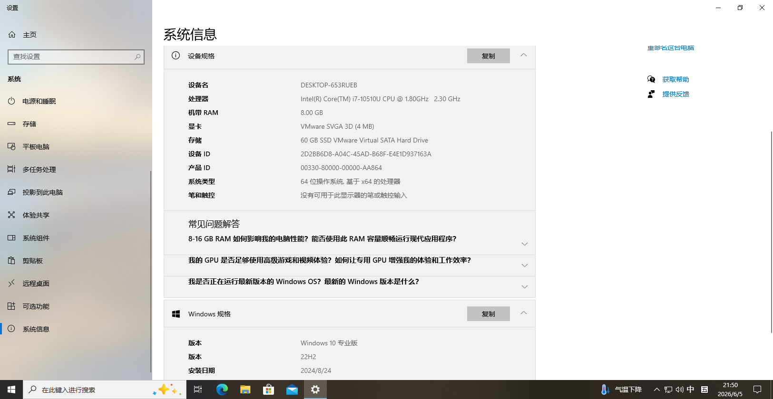This screenshot has height=399, width=773.
Task: Open the 多任务处理 multitasking icon
Action: click(12, 170)
